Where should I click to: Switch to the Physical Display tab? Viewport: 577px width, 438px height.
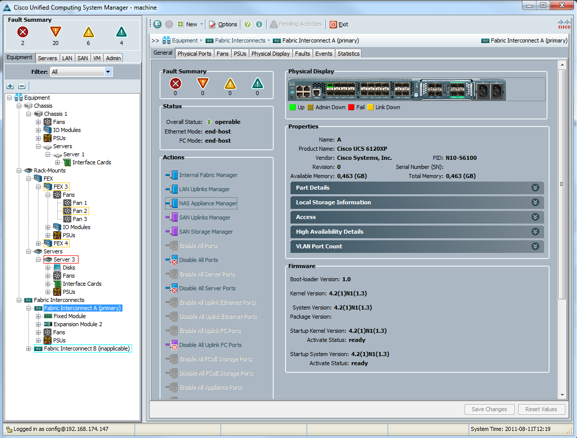coord(270,54)
